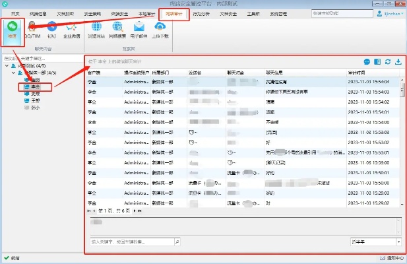Click the keyword search field under the table
Screen dimensions: 407x264
[x=133, y=242]
